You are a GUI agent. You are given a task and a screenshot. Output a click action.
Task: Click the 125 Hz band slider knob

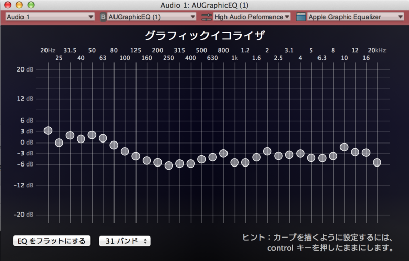pos(135,156)
